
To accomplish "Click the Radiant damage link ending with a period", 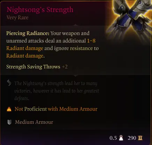I will pos(25,56).
